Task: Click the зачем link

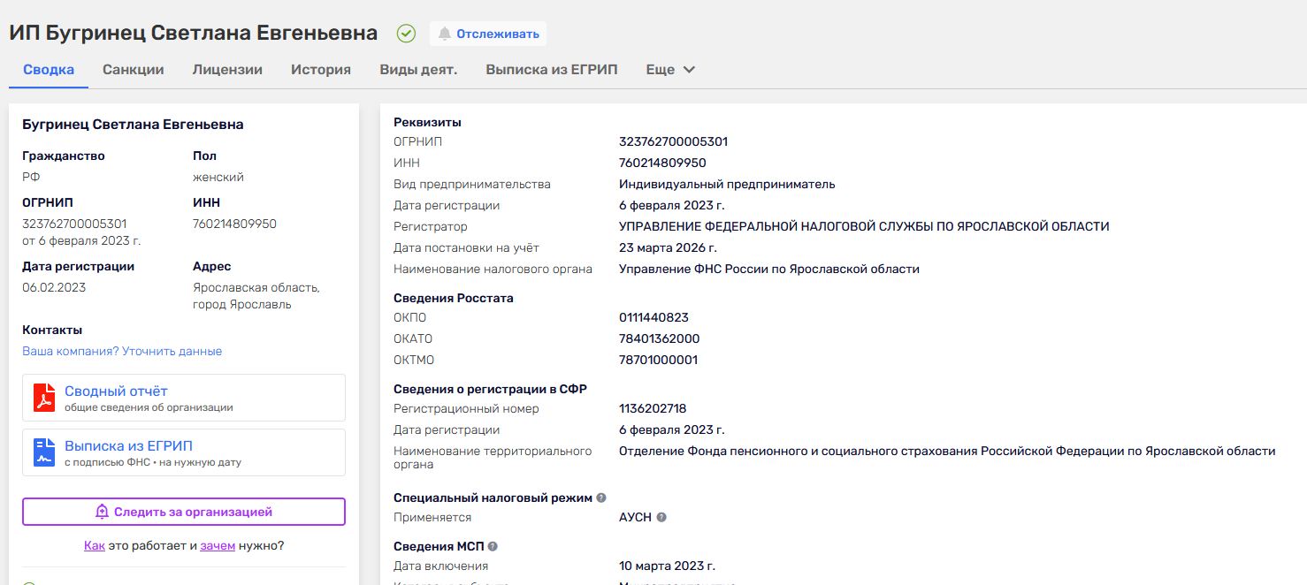Action: click(x=218, y=545)
